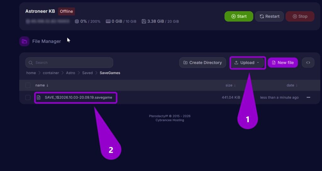
Task: Click the Pterodactyl® footer link
Action: [159, 116]
